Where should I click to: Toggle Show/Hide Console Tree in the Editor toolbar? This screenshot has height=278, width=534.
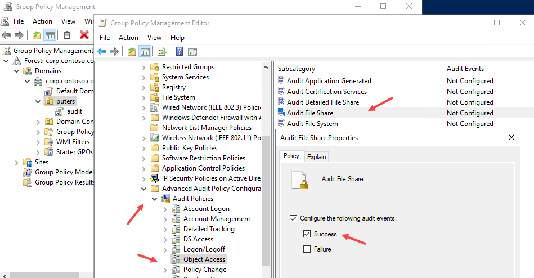(145, 52)
